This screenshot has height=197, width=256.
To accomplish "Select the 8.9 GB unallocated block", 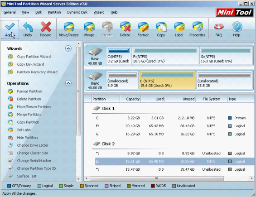I will click(122, 80).
